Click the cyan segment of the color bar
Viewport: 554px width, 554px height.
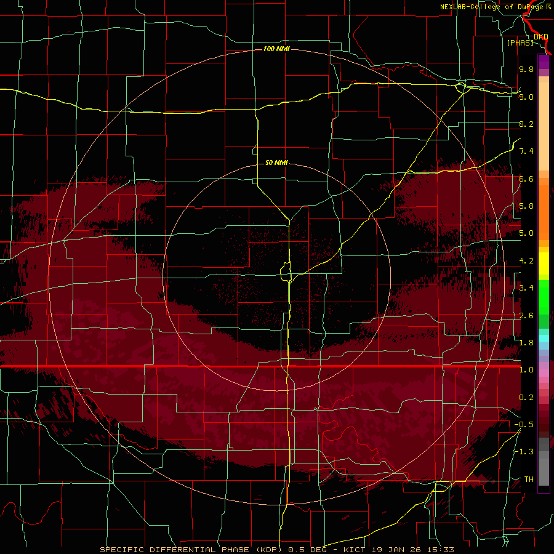(x=544, y=339)
